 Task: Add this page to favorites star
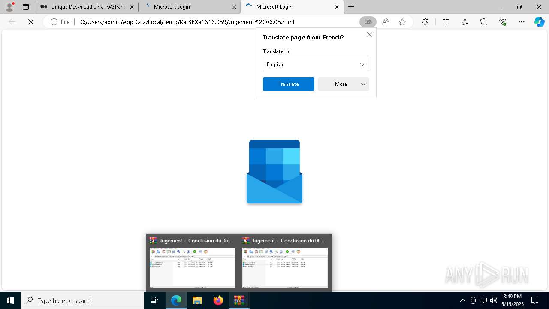pos(402,22)
